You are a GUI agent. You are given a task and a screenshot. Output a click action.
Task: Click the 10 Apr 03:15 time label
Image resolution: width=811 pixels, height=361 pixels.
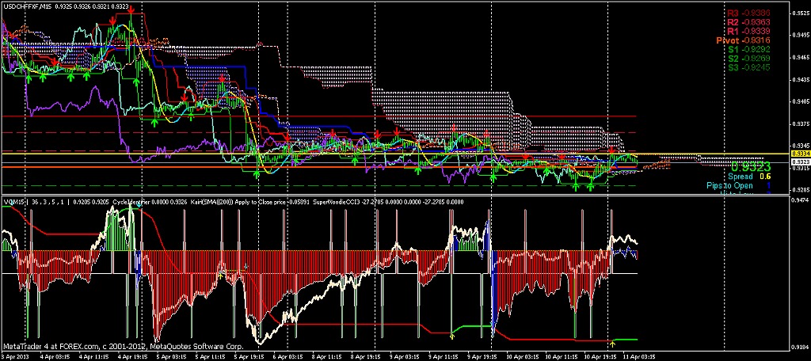[x=521, y=356]
